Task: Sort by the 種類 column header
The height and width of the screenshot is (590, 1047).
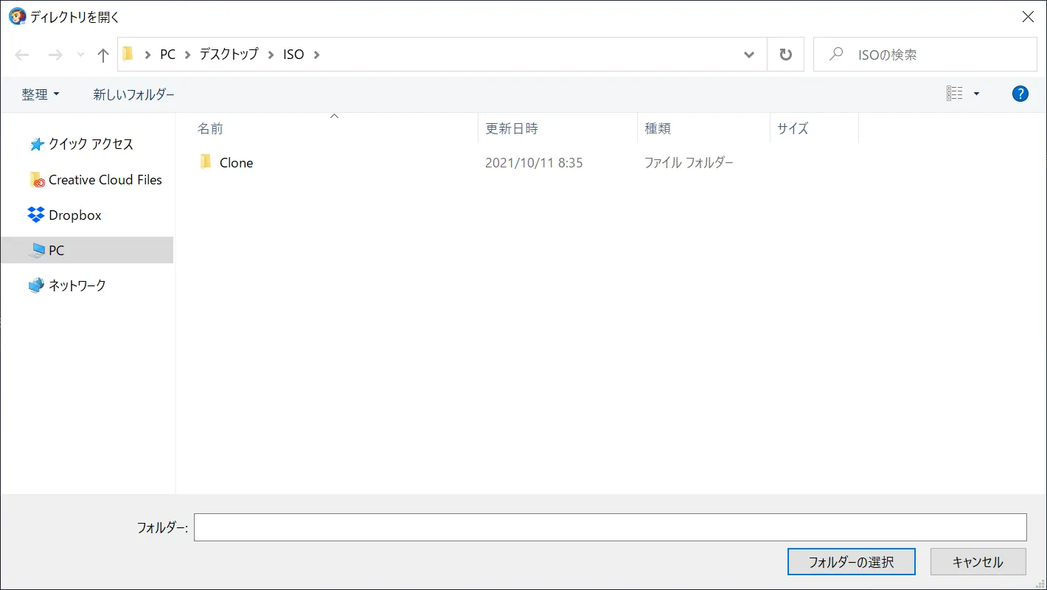Action: click(x=658, y=128)
